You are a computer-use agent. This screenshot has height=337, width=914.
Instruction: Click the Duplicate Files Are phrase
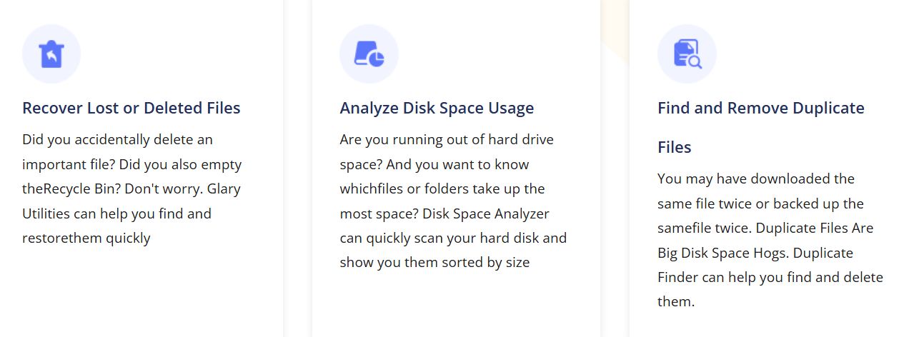pos(815,228)
